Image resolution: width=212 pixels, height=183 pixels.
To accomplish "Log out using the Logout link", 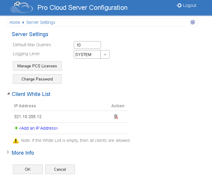I will (189, 6).
